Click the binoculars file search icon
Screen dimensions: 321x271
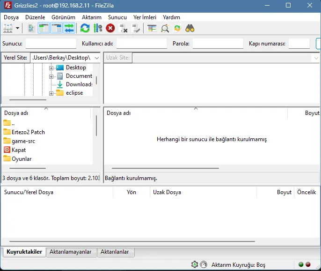click(190, 28)
